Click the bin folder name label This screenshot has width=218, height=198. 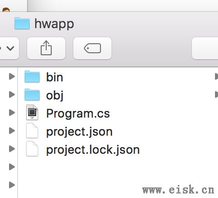[x=55, y=77]
